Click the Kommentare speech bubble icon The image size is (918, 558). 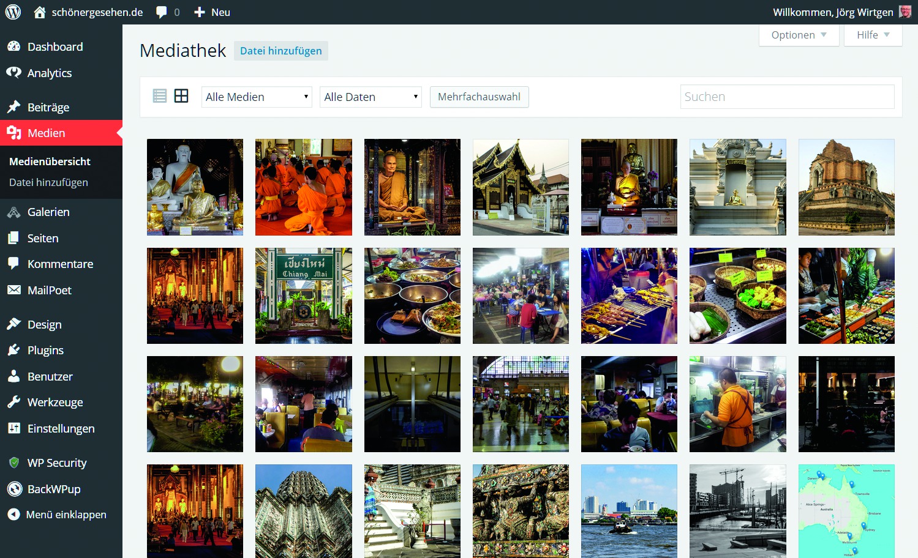(14, 264)
